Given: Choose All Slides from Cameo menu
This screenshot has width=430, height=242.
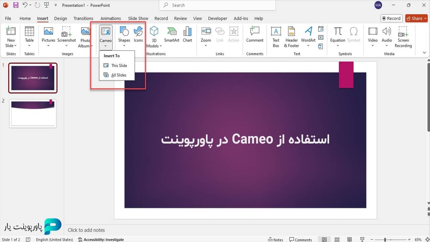Looking at the screenshot, I should click(117, 75).
